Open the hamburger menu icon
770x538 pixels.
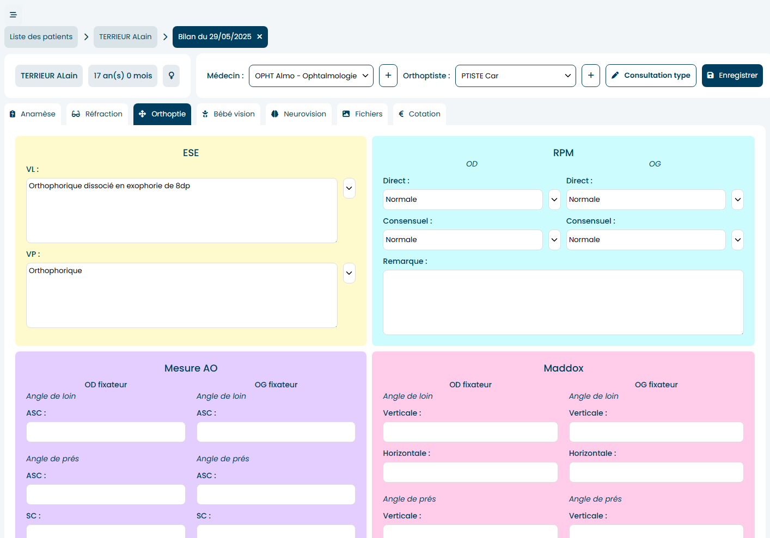click(13, 15)
